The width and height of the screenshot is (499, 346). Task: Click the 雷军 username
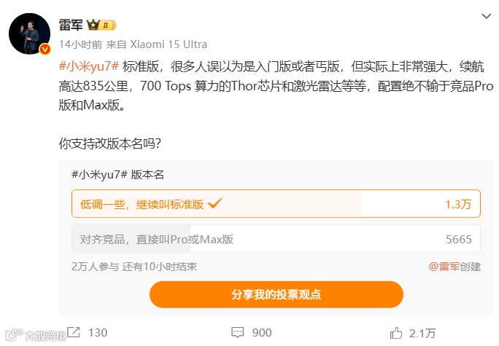tap(71, 25)
